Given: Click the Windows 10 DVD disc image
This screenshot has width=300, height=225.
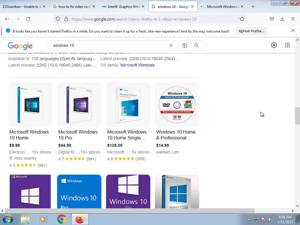Looking at the screenshot, I should (177, 105).
